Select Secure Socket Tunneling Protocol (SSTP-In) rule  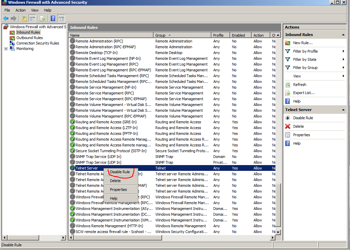pos(172,151)
